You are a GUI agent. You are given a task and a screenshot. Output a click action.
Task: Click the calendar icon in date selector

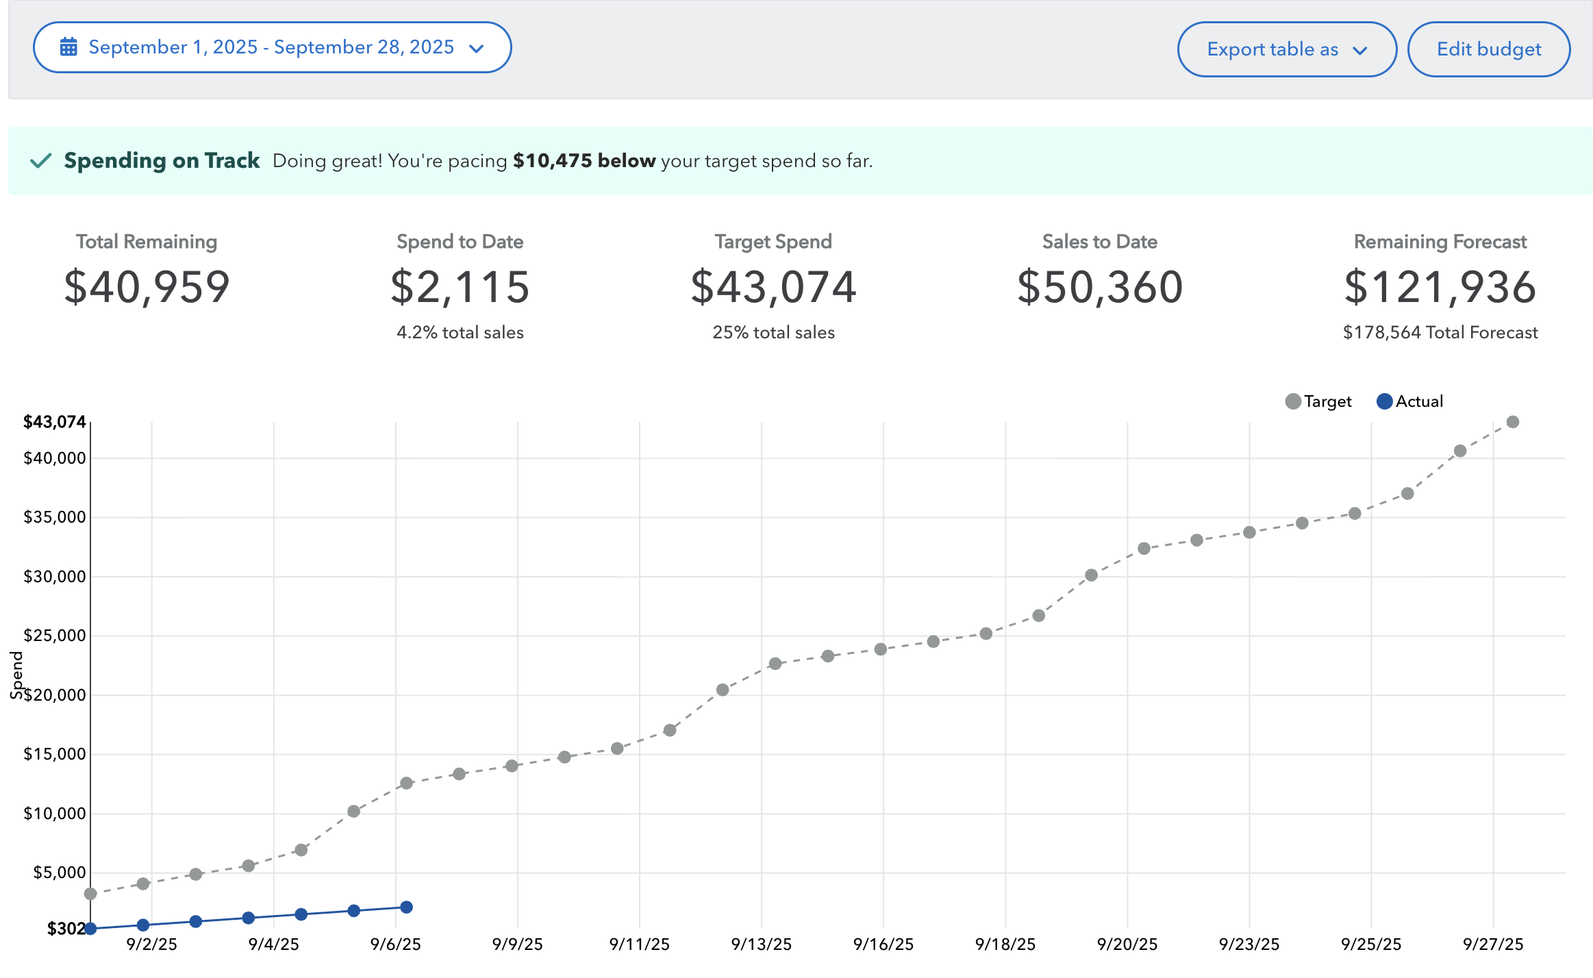click(x=68, y=47)
